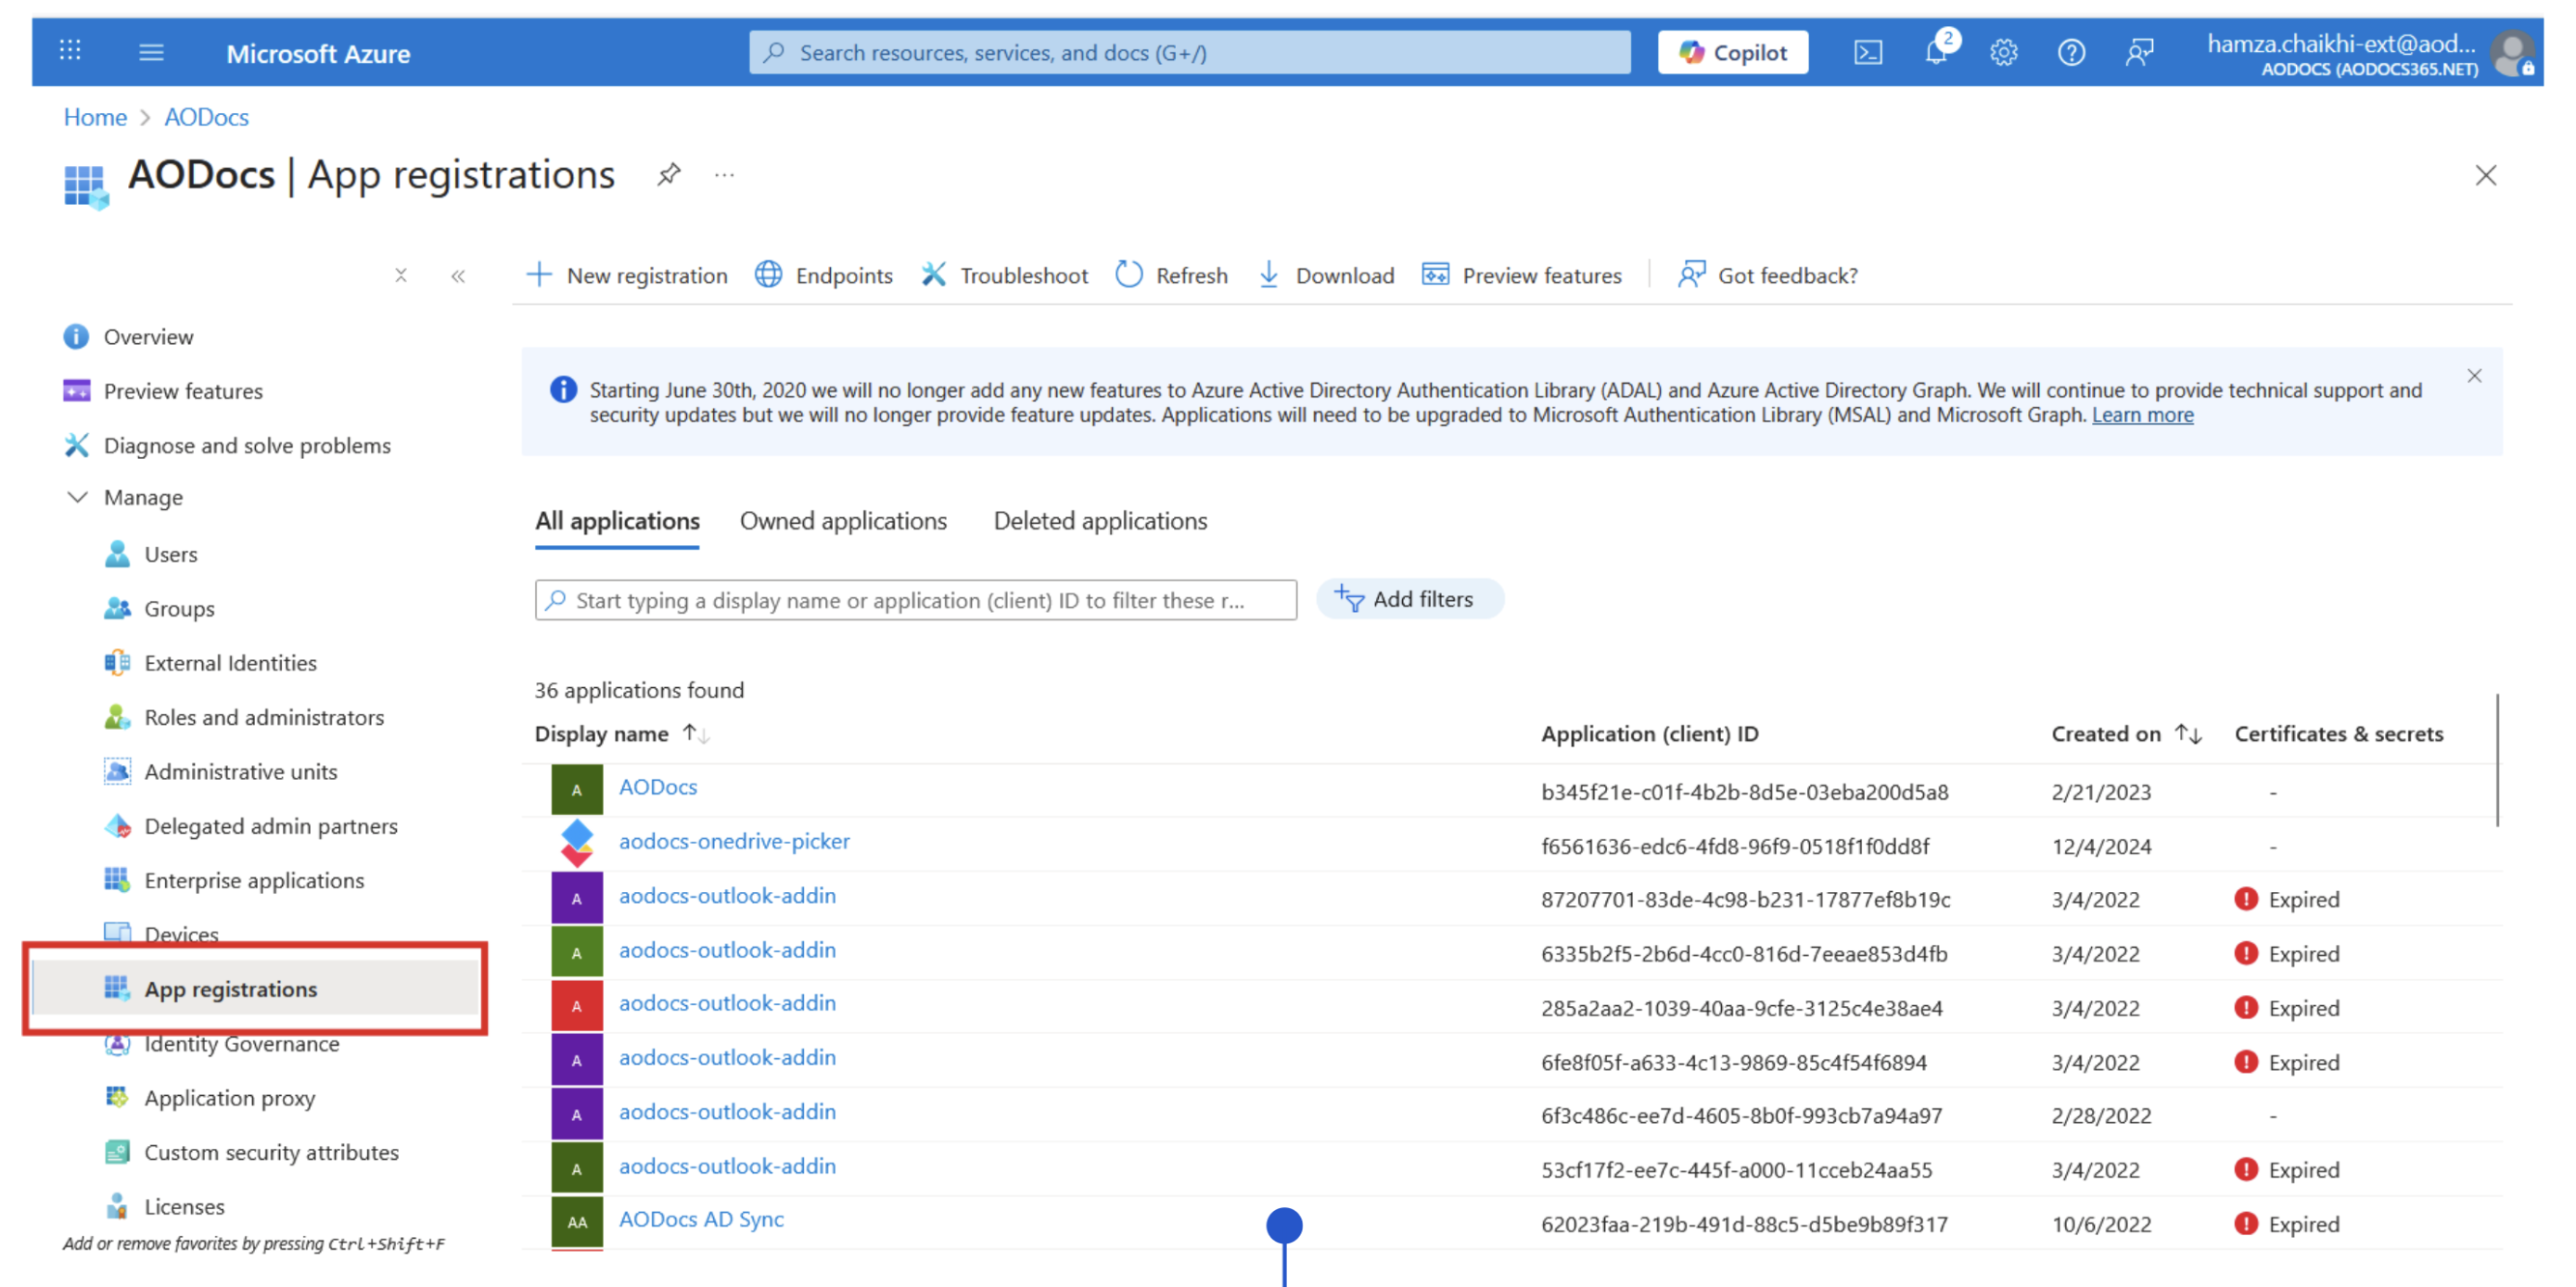Refresh the applications list
This screenshot has width=2576, height=1287.
pyautogui.click(x=1172, y=275)
